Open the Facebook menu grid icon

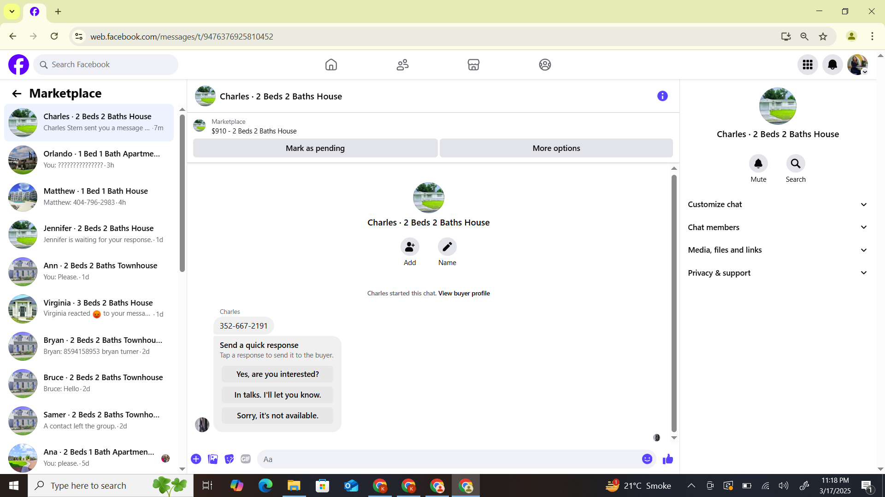click(x=808, y=64)
